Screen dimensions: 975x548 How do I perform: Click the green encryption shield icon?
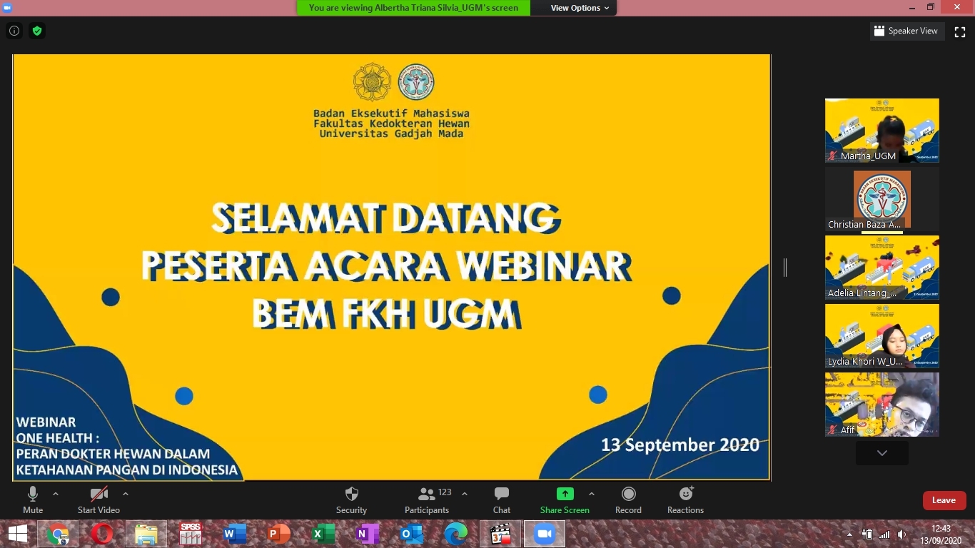(37, 31)
